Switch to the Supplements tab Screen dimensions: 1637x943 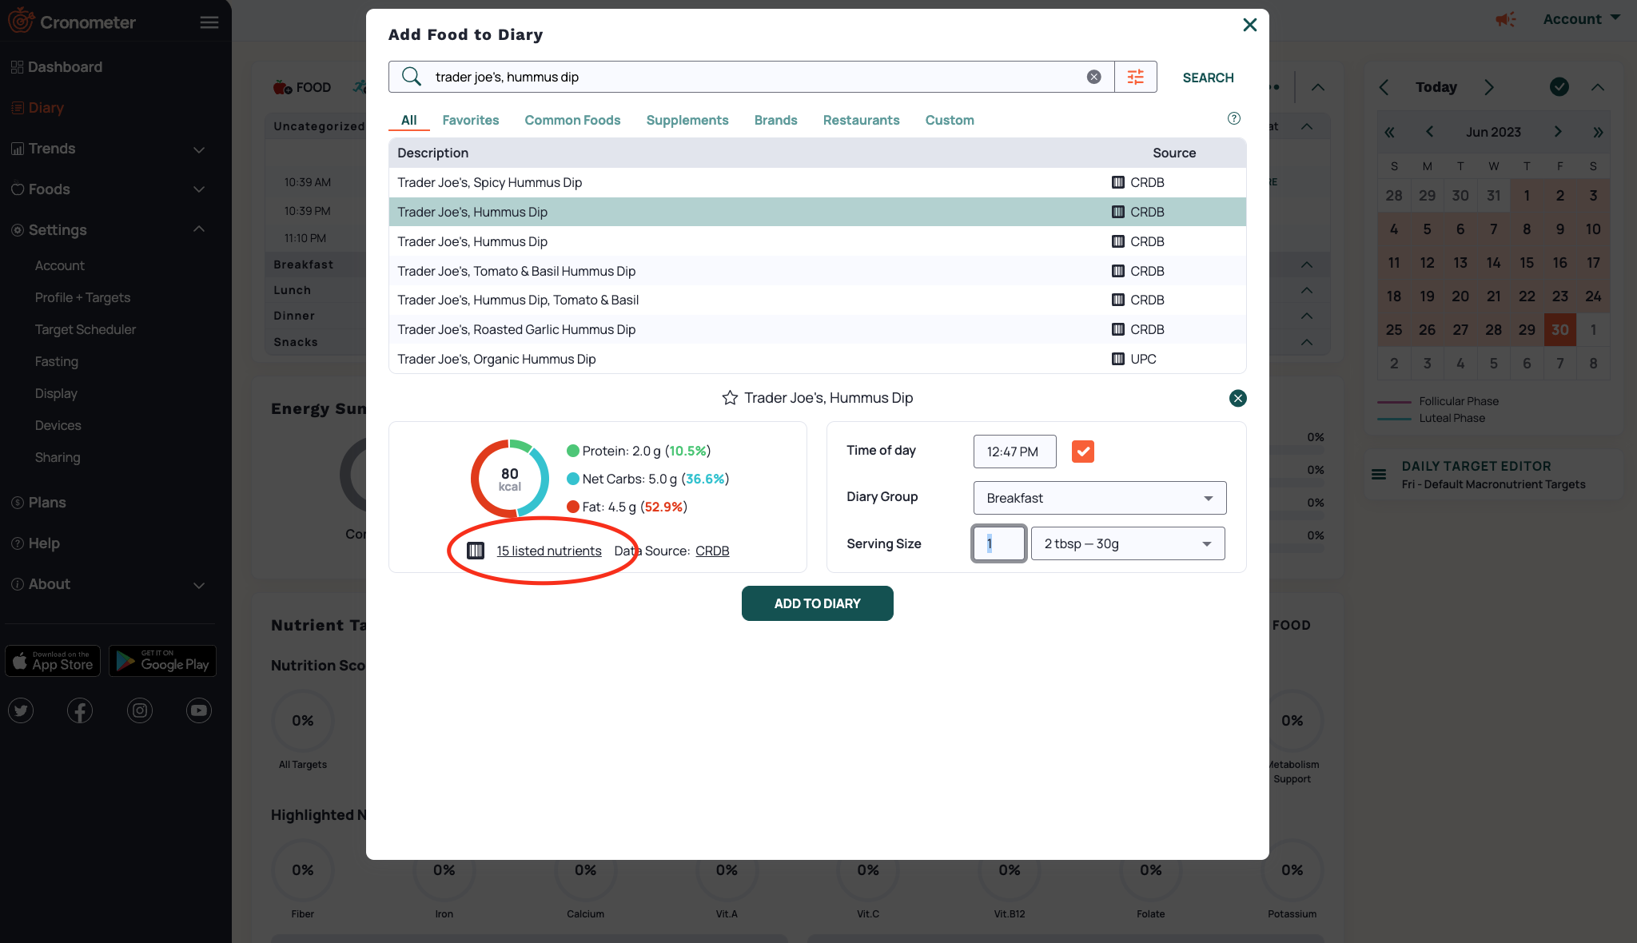(x=687, y=120)
